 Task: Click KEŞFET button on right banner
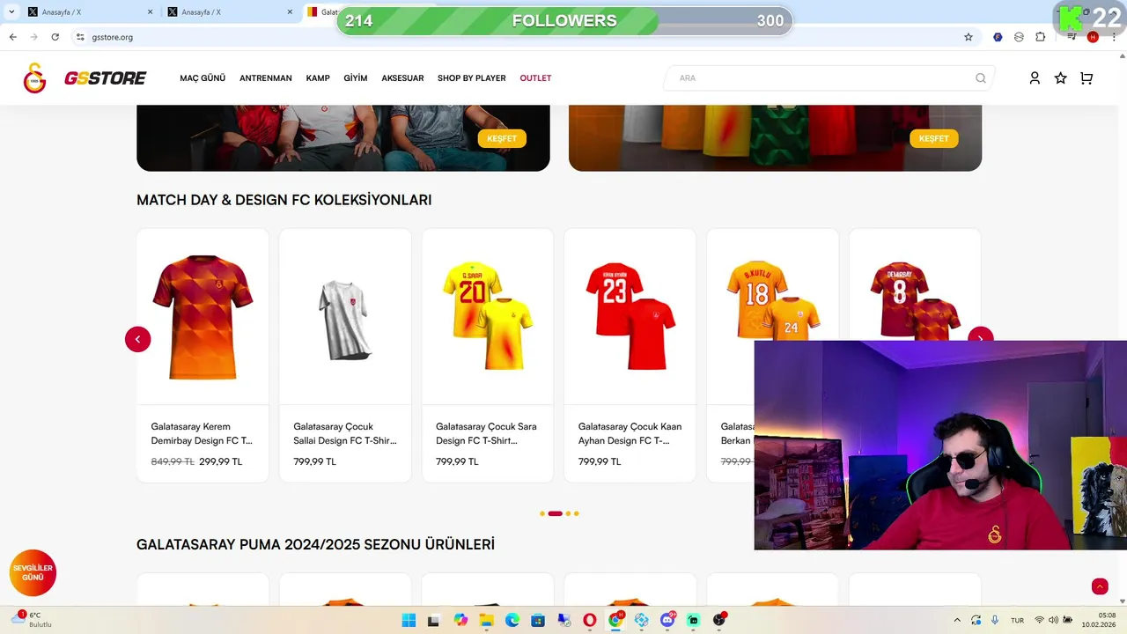[x=933, y=138]
